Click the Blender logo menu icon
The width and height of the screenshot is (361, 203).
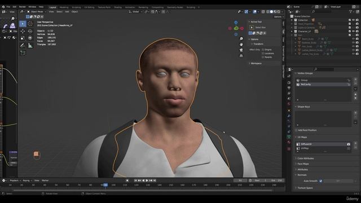pos(3,7)
